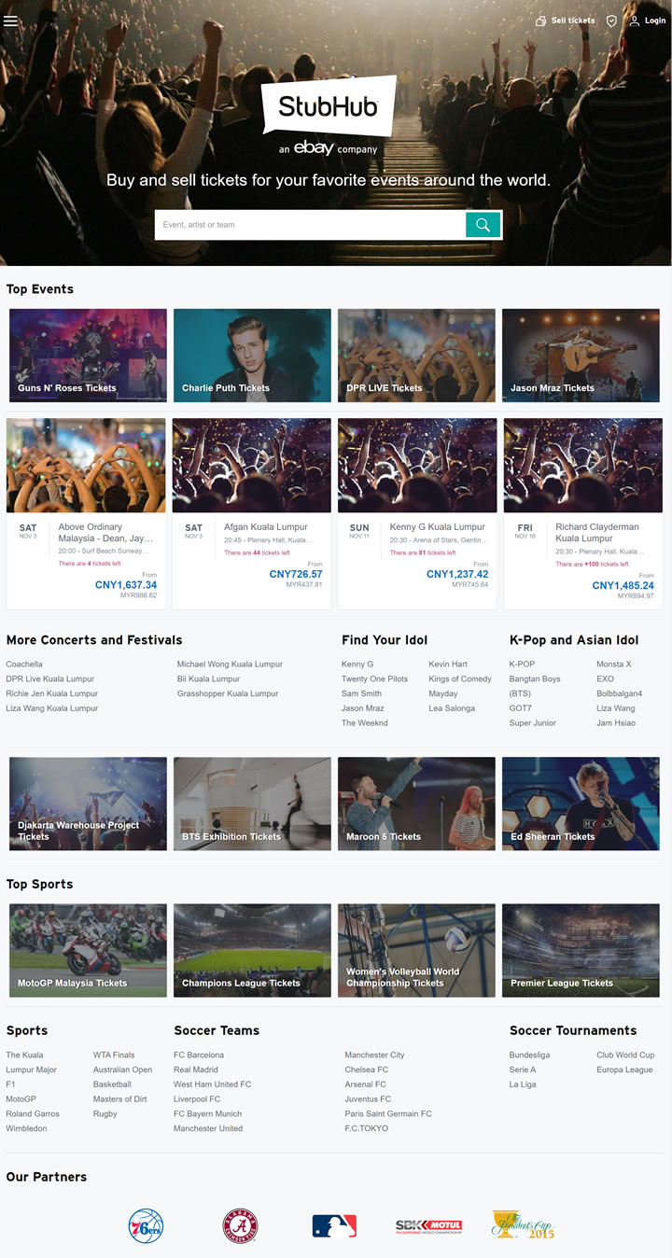This screenshot has width=672, height=1258.
Task: Click the MLB partner logo
Action: coord(334,1225)
